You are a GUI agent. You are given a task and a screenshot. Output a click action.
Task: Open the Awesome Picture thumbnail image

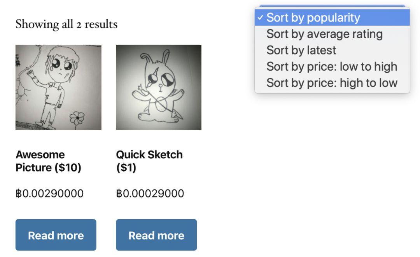click(58, 87)
